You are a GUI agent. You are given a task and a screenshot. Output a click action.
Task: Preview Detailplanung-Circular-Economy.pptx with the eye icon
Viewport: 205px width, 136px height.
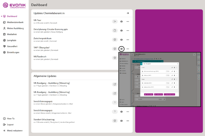click(x=121, y=31)
